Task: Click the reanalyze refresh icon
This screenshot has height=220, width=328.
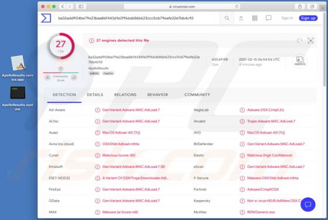Action: click(299, 40)
